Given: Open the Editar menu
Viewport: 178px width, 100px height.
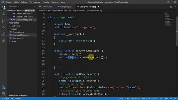Looking at the screenshot, I should pos(17,2).
